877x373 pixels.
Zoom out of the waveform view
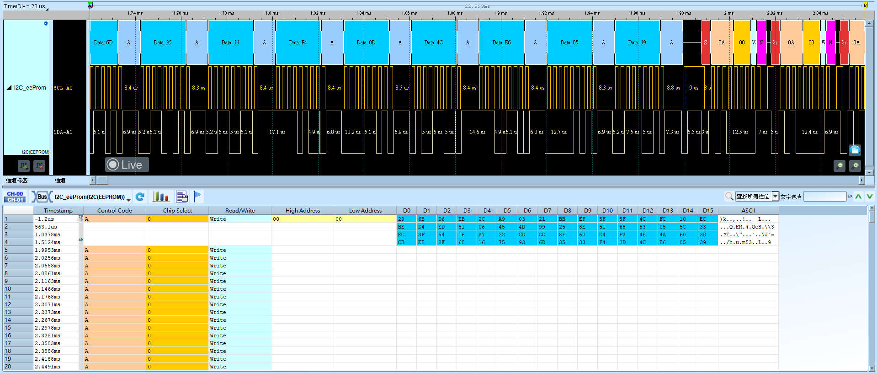(840, 166)
